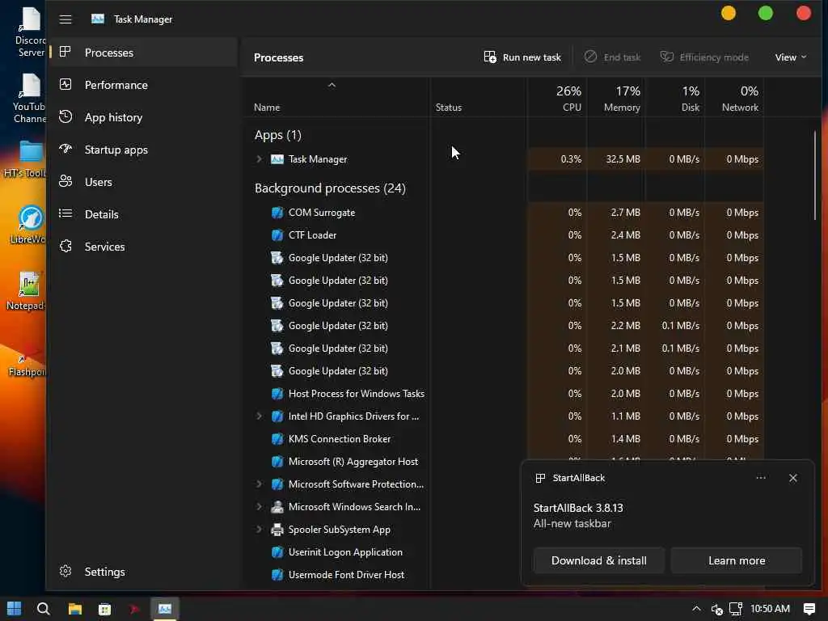Switch to the Details page

142,213
